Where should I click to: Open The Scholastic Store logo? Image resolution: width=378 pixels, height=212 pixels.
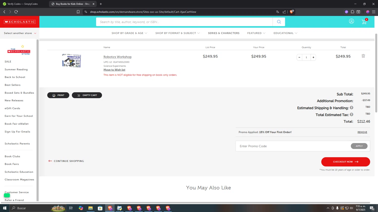(x=19, y=50)
